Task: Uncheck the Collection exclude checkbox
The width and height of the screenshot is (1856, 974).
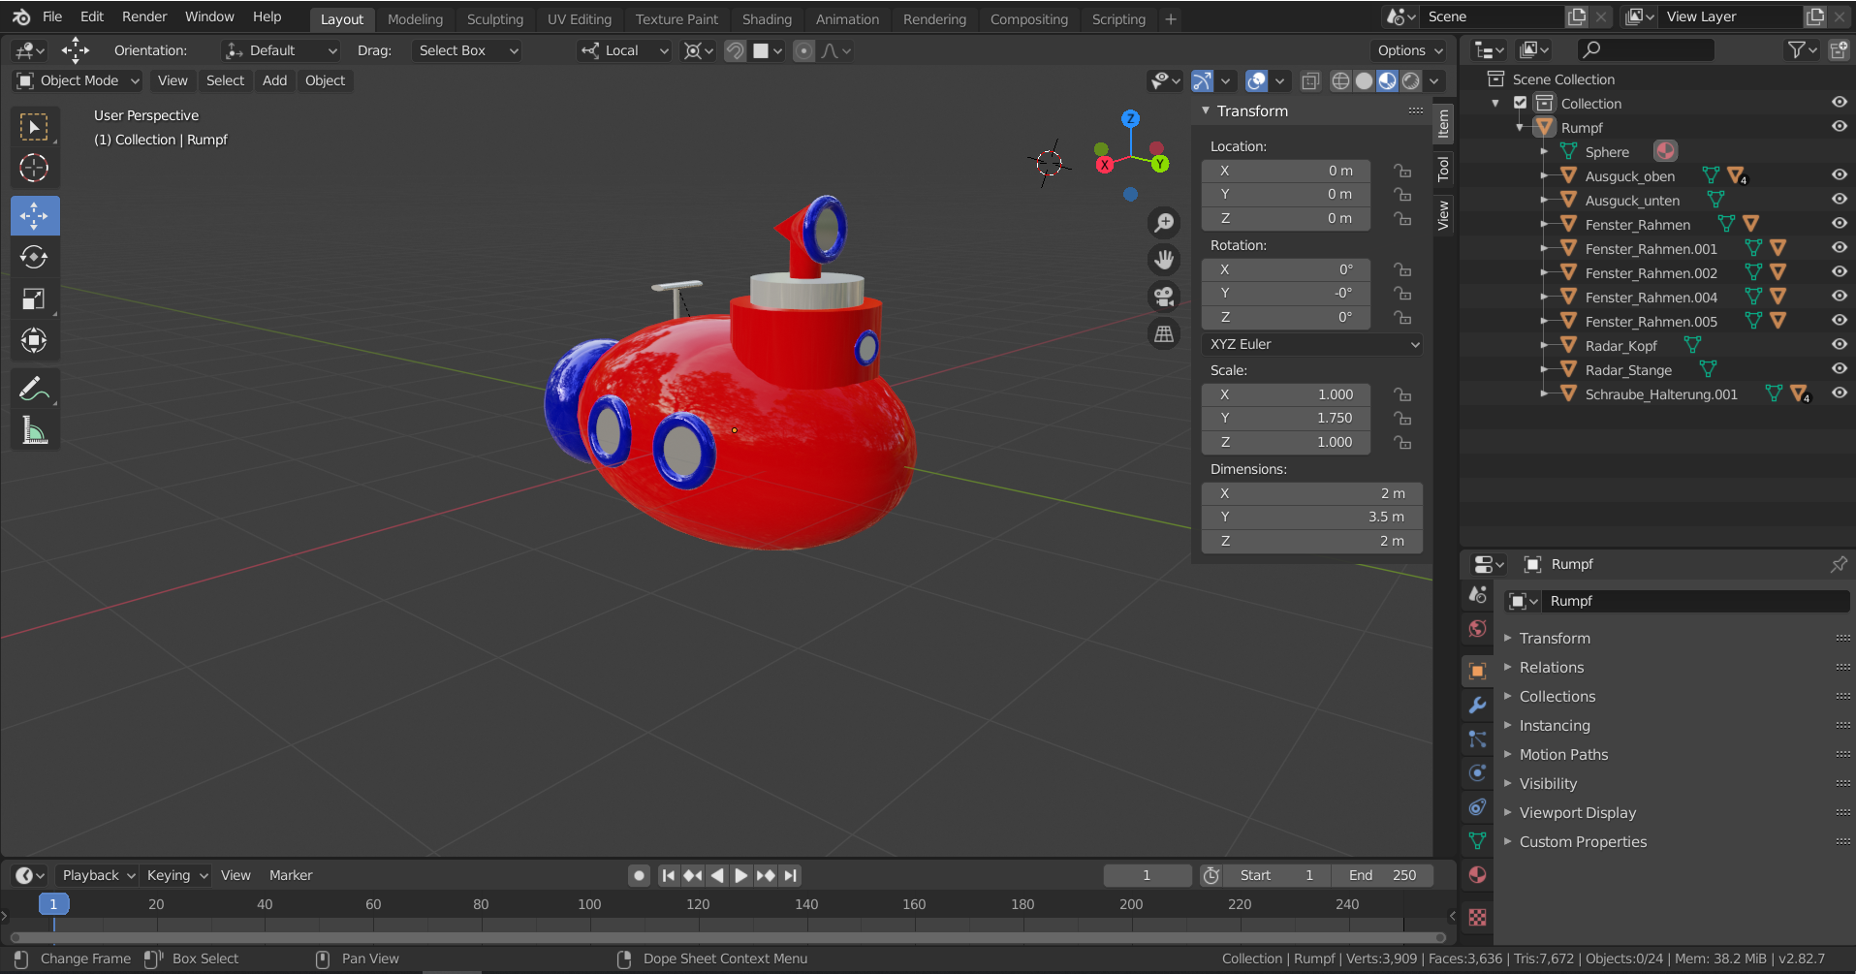Action: (1520, 104)
